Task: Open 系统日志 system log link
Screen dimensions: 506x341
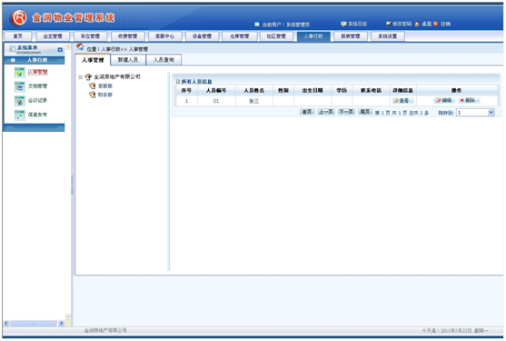Action: pyautogui.click(x=354, y=24)
